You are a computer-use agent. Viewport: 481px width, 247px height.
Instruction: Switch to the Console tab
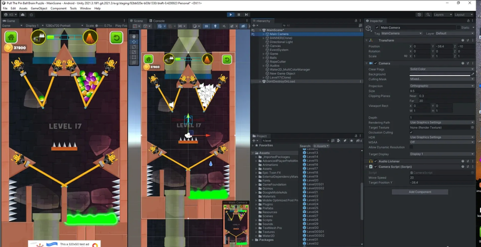pyautogui.click(x=158, y=21)
